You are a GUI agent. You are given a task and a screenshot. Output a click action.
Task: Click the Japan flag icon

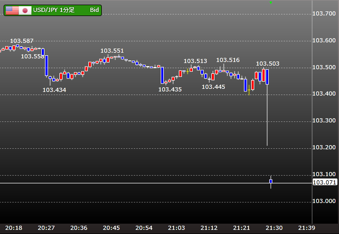coord(25,10)
